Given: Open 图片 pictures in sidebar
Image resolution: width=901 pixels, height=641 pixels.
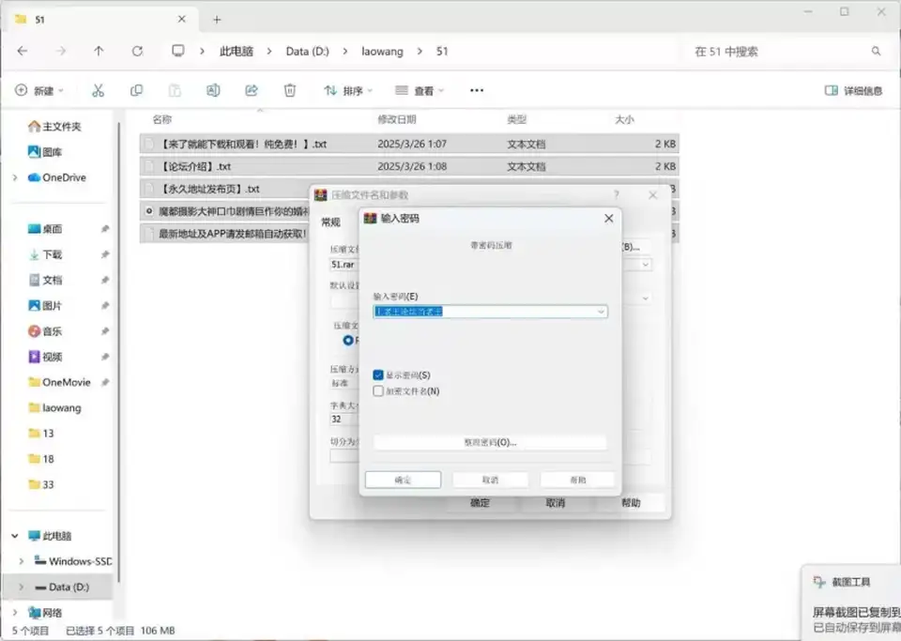Looking at the screenshot, I should (x=45, y=306).
